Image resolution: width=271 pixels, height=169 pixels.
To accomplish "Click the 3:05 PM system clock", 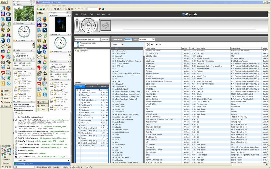I will (6, 159).
